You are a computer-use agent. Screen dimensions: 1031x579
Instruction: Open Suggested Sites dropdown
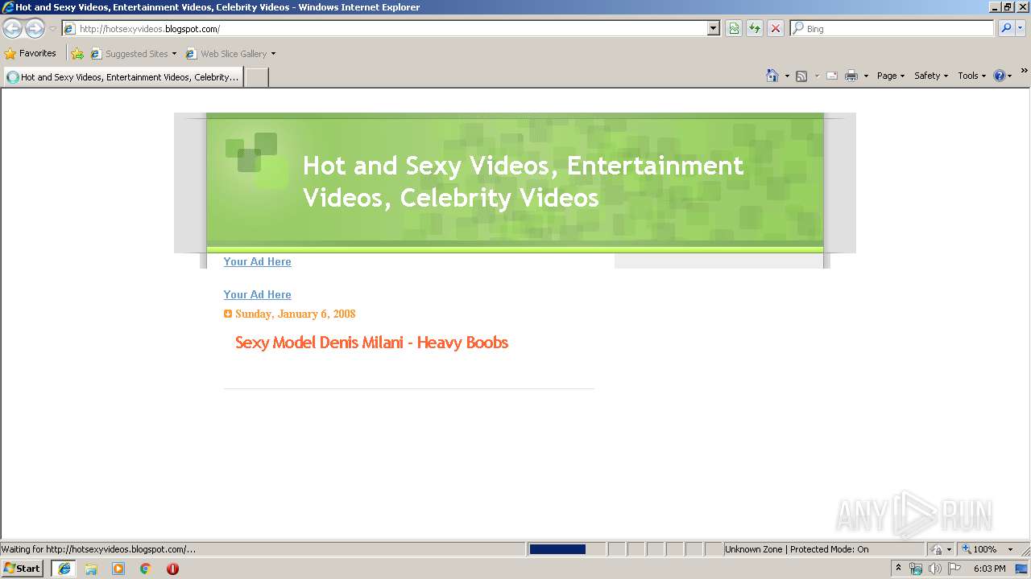tap(134, 54)
